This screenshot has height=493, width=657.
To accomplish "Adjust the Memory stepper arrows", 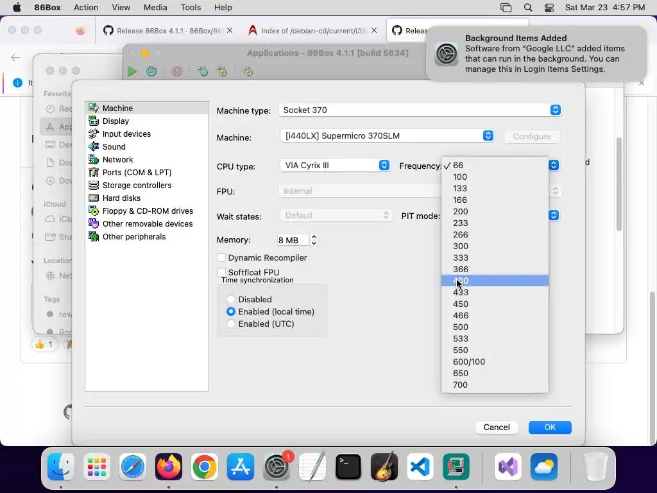I will [314, 240].
